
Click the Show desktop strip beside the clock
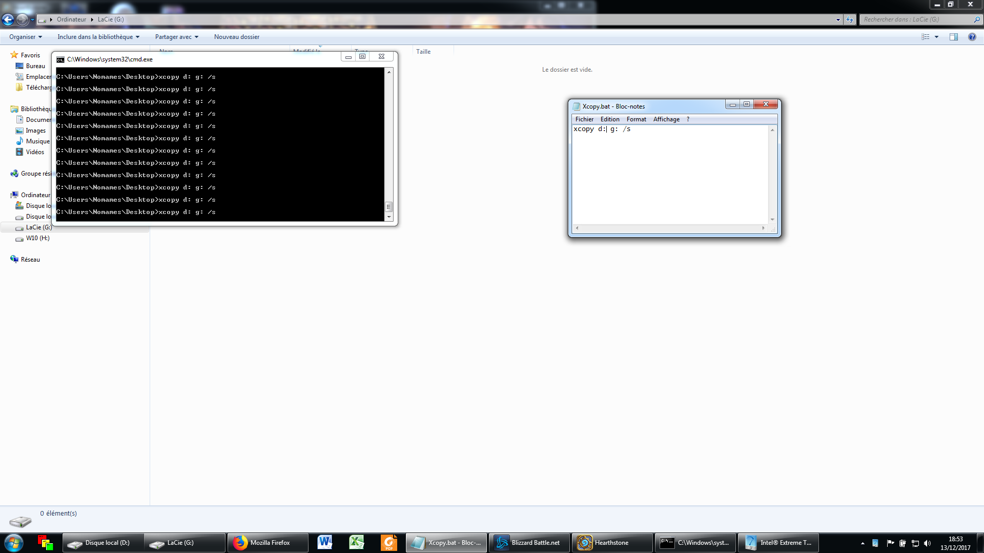pyautogui.click(x=980, y=543)
